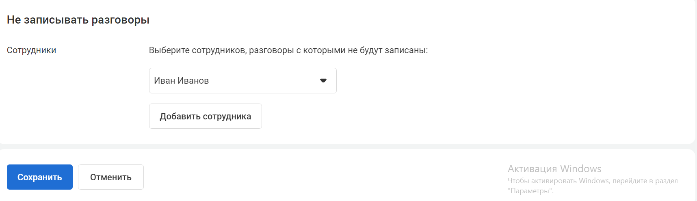Image resolution: width=697 pixels, height=201 pixels.
Task: Click the Сотрудники field label
Action: [31, 50]
